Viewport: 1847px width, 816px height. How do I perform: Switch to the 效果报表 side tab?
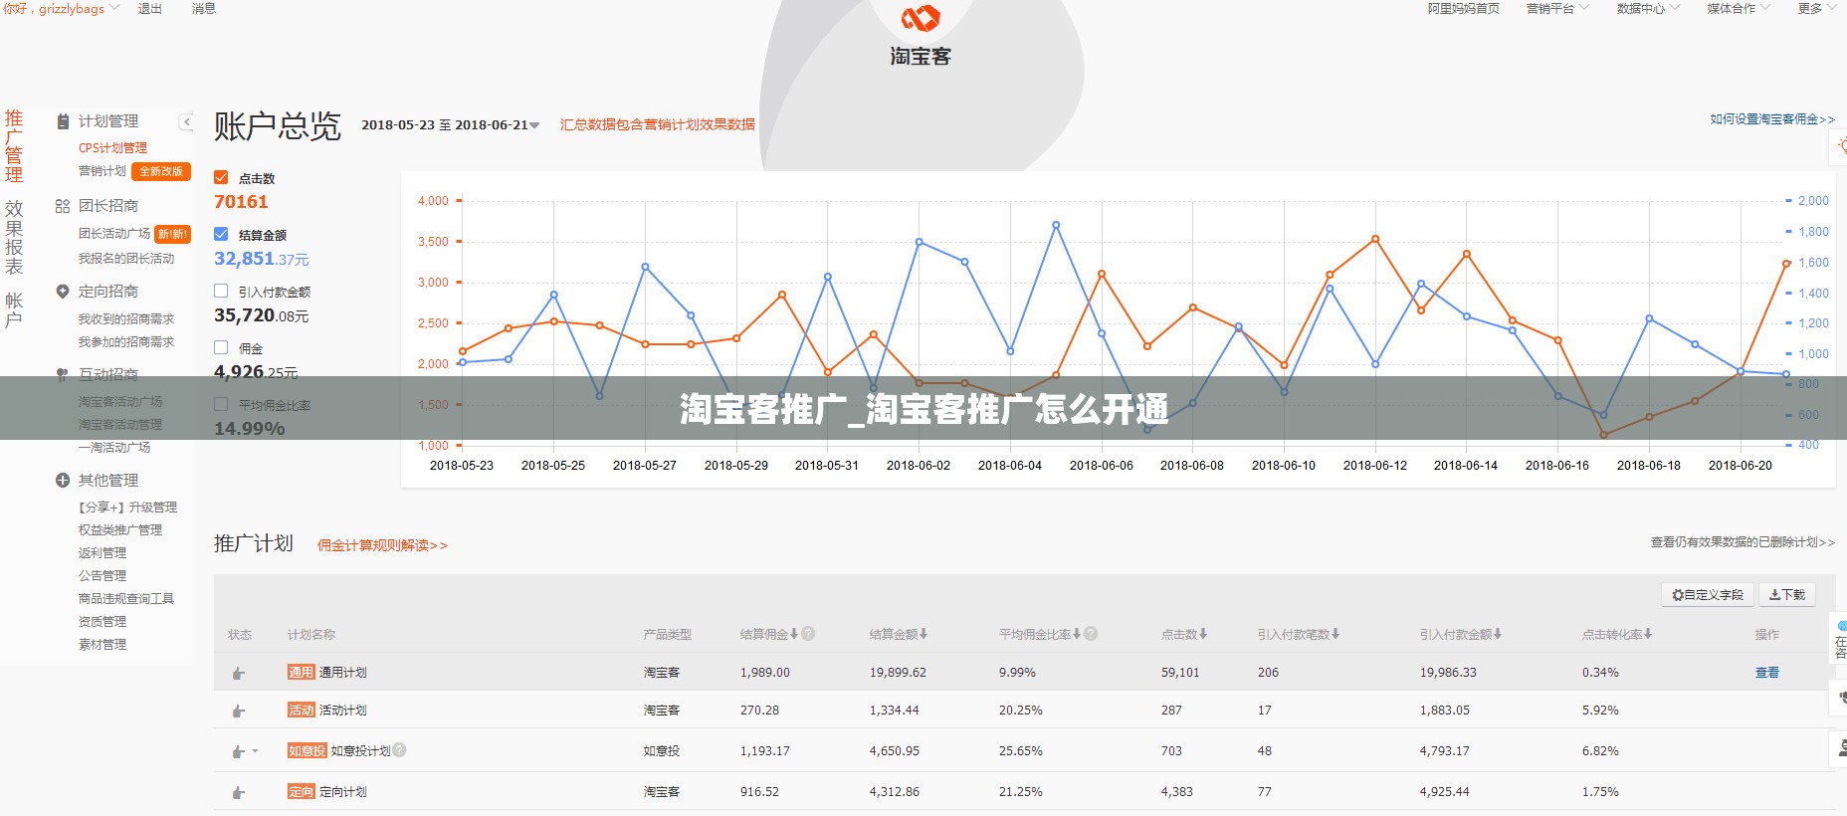click(14, 237)
